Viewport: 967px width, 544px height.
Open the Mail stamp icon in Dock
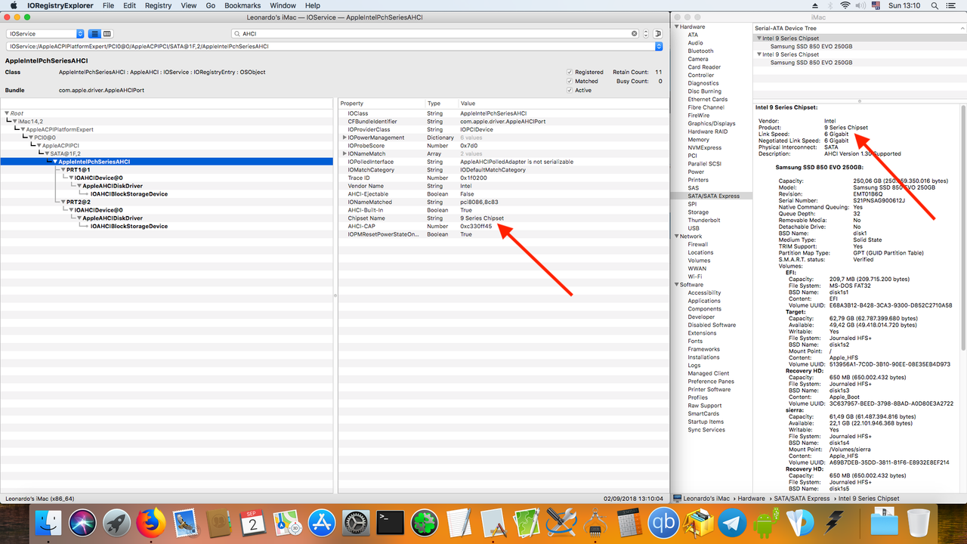tap(184, 523)
